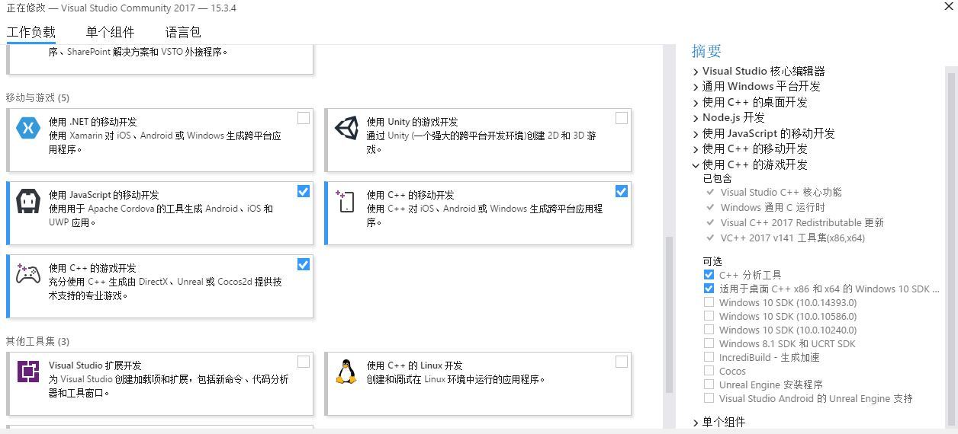
Task: Expand 使用 C++ 的移动开发 in summary
Action: coord(696,149)
